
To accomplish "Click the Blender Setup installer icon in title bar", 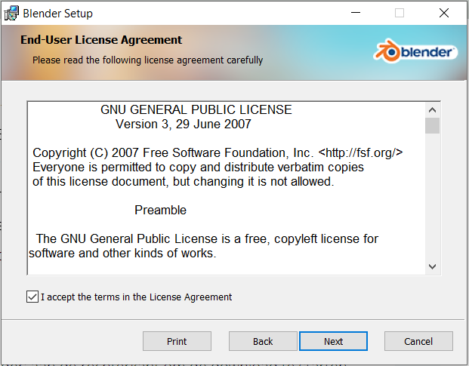I will pyautogui.click(x=11, y=13).
